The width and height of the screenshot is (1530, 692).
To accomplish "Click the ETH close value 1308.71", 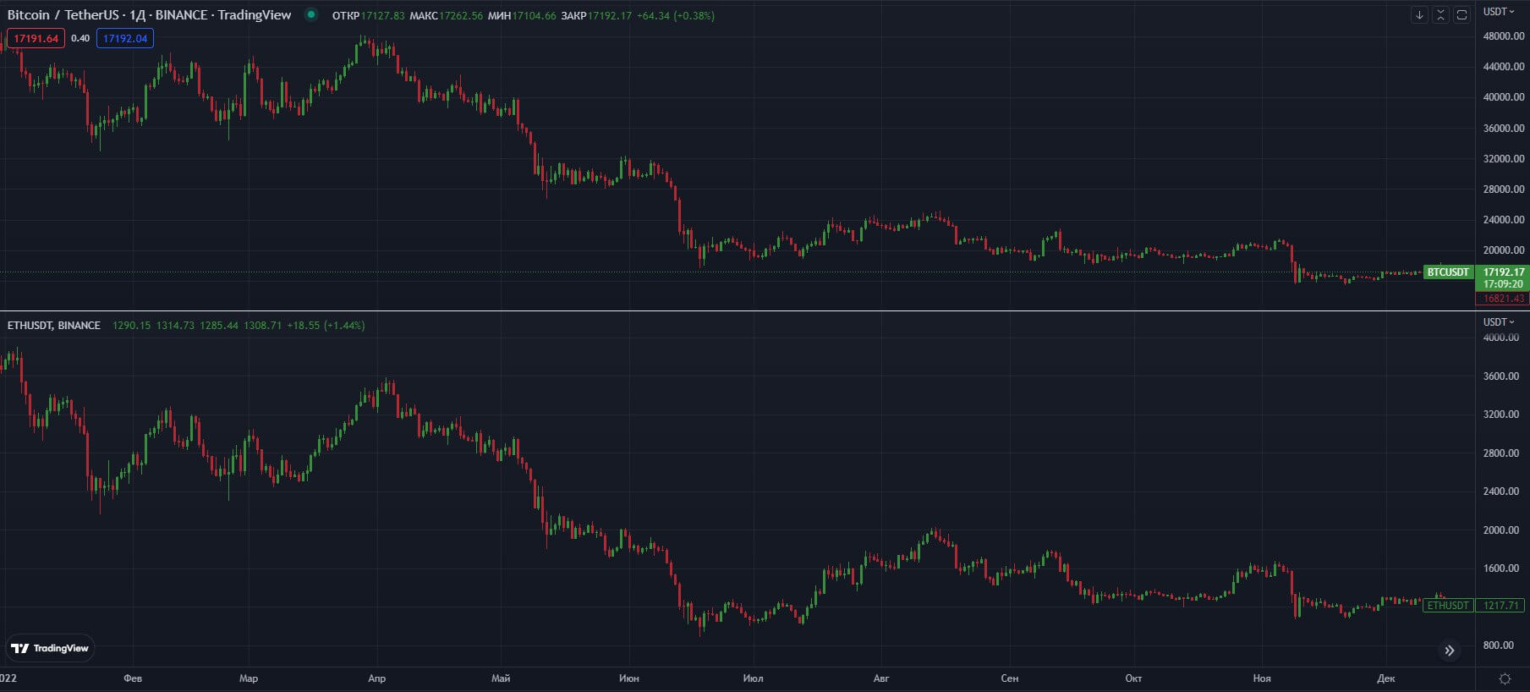I will pyautogui.click(x=262, y=325).
